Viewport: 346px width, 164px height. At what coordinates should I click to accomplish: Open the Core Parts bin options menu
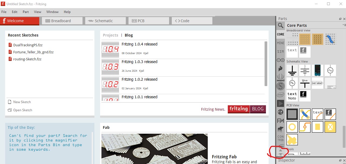click(344, 25)
